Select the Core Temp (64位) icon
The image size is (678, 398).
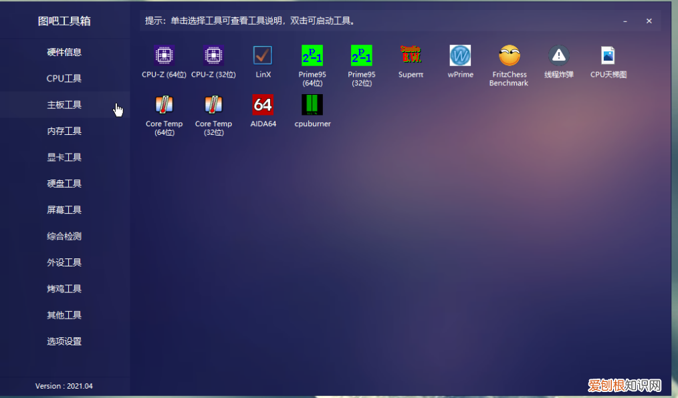[x=164, y=105]
